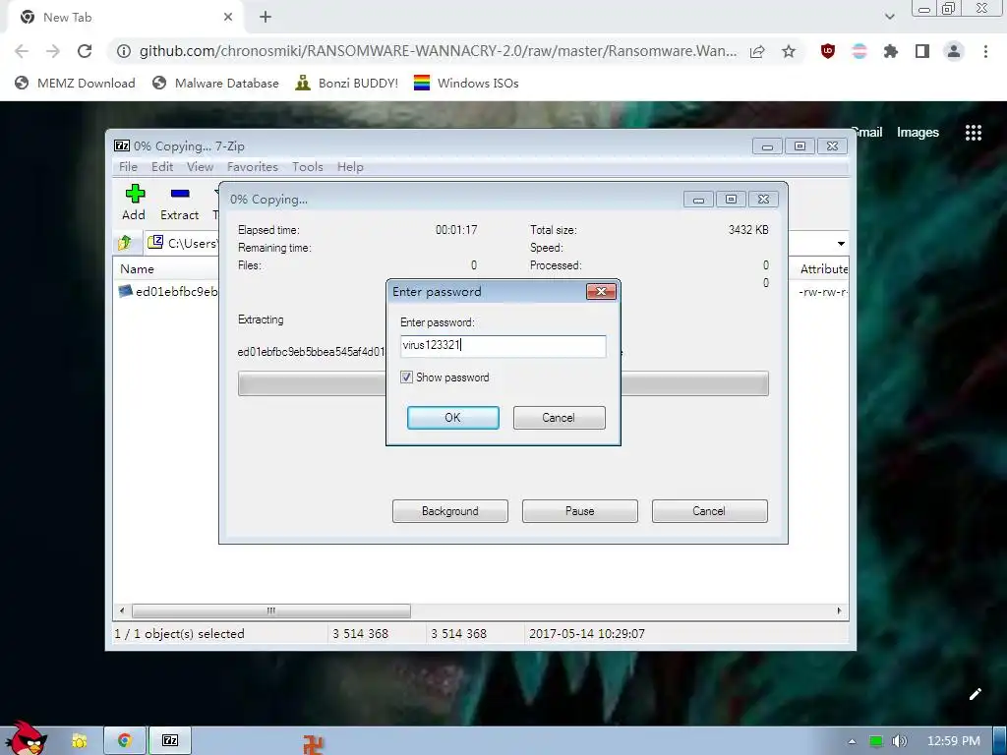
Task: Open the uBlock Origin extension
Action: pos(828,51)
